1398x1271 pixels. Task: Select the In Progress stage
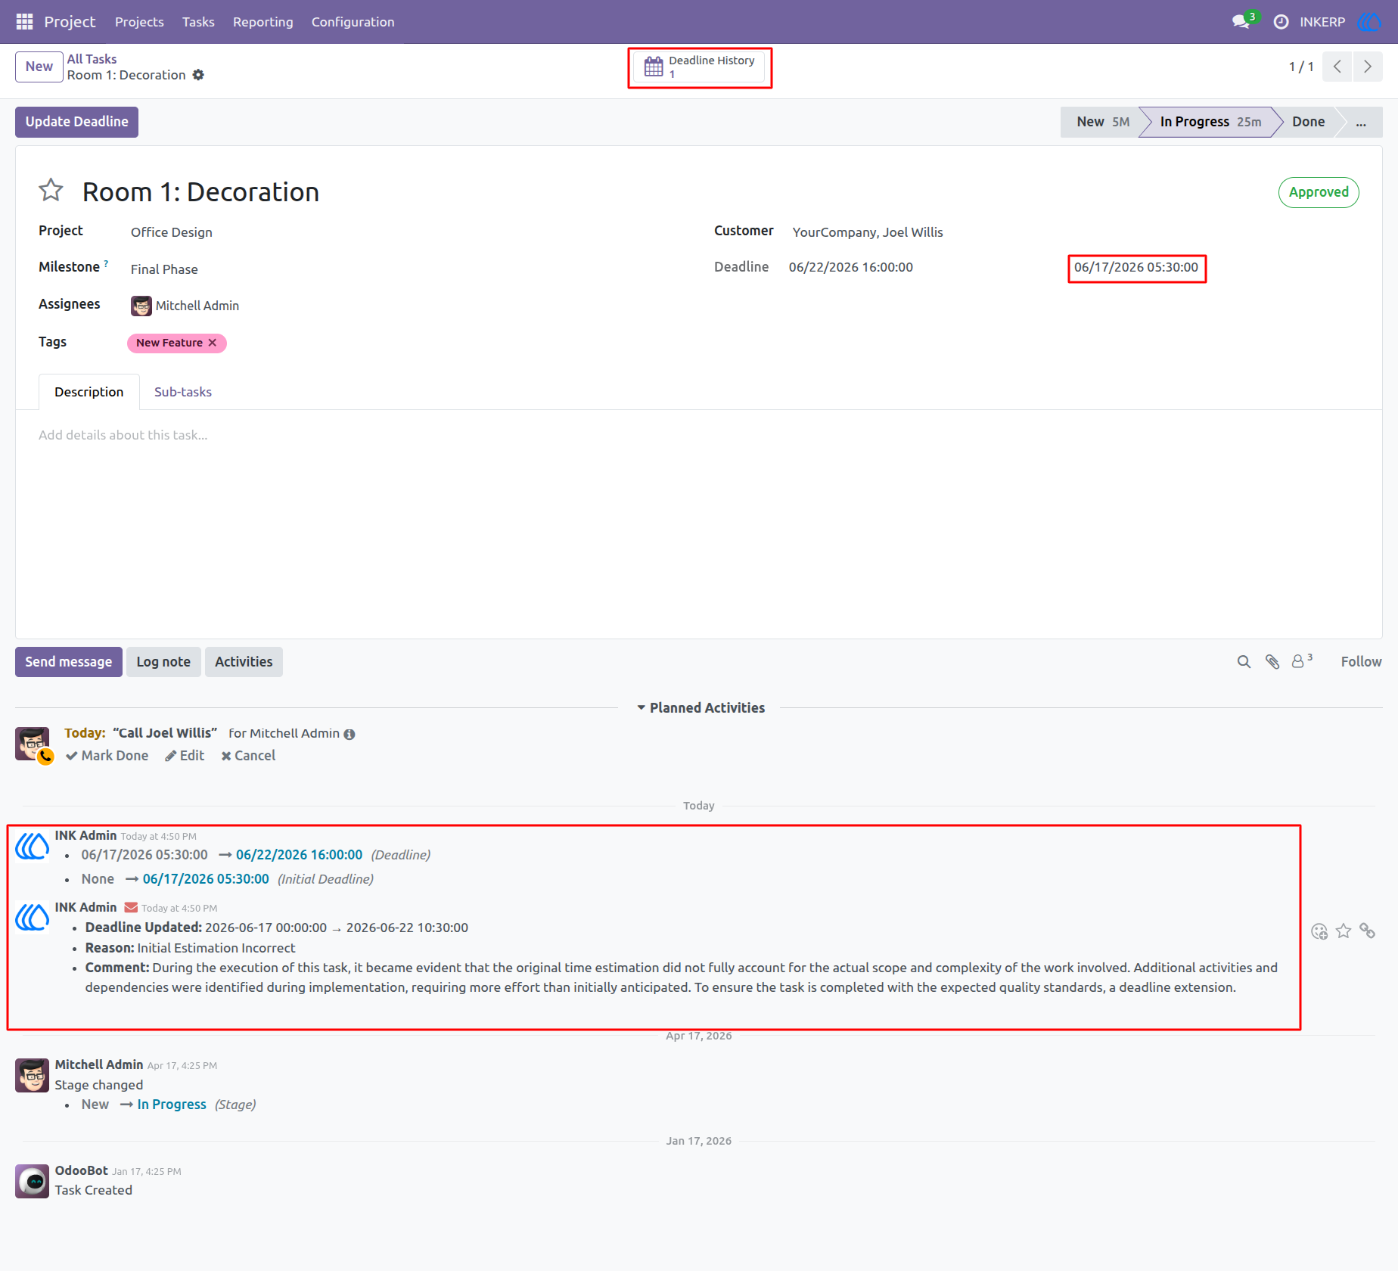pos(1210,122)
